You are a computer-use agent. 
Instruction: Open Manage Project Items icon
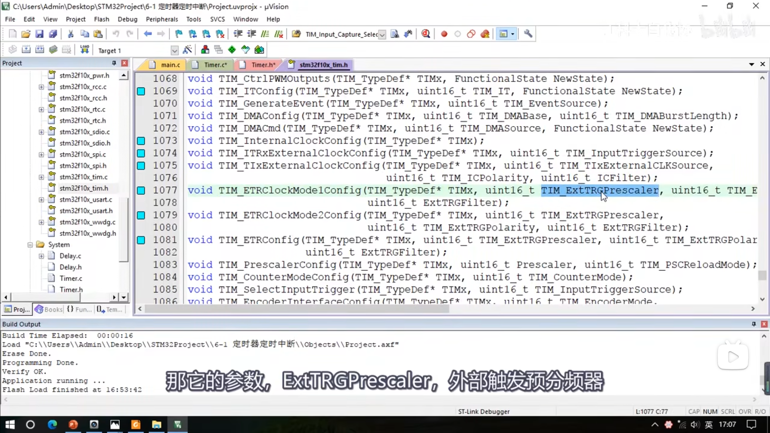pos(205,50)
